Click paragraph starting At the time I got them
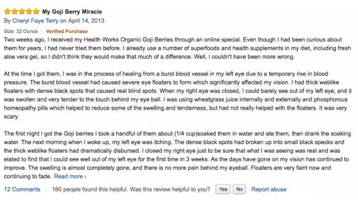Viewport: 358px width, 204px height. pos(178,95)
